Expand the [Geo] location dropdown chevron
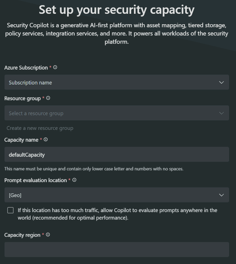The image size is (236, 264). (221, 195)
